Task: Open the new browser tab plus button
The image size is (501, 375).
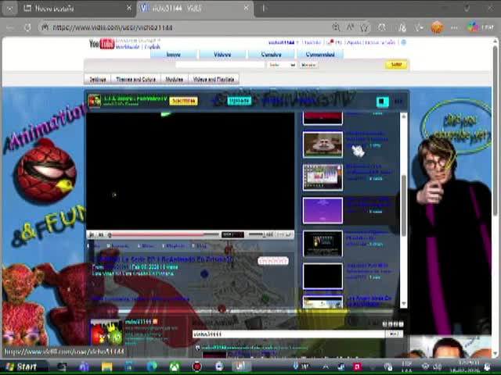Action: point(264,9)
